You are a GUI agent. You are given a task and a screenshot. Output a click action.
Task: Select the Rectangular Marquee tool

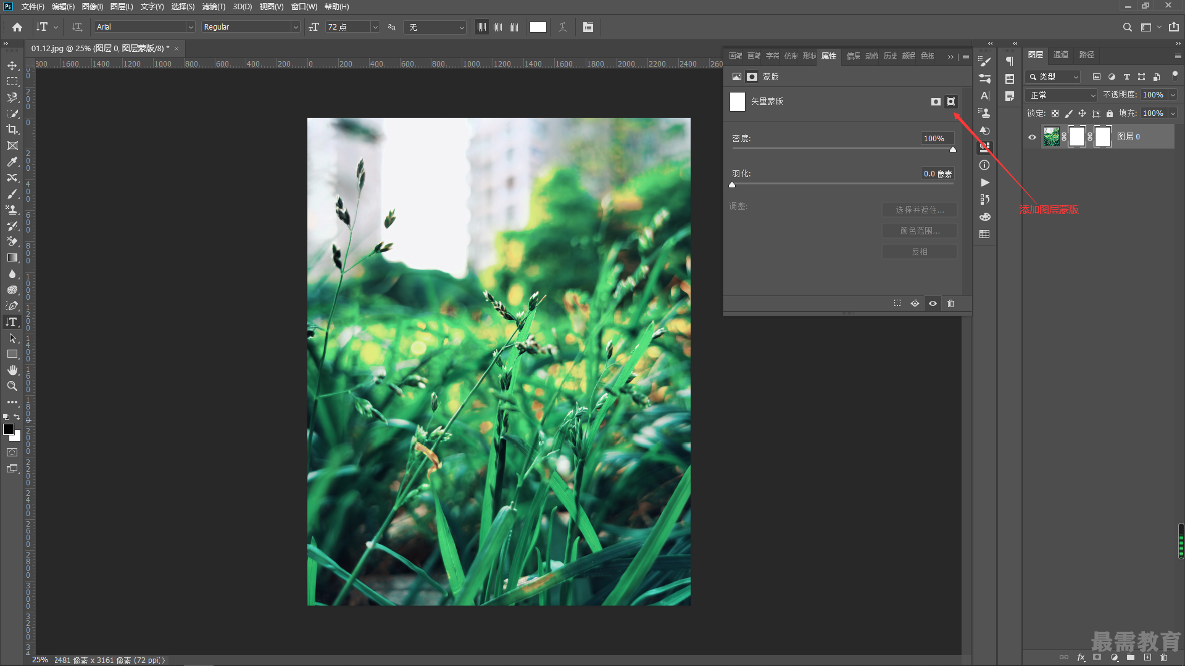tap(12, 81)
